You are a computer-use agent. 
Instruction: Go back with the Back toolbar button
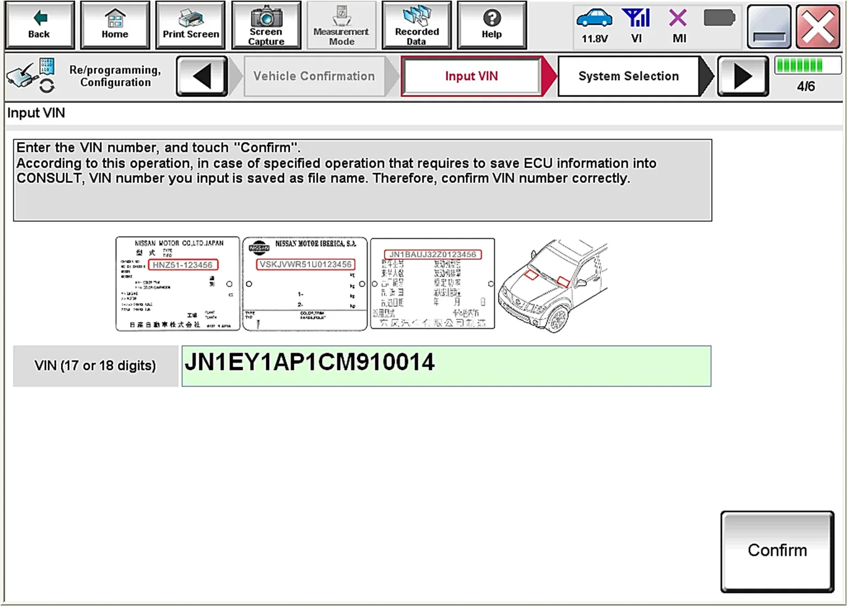39,25
